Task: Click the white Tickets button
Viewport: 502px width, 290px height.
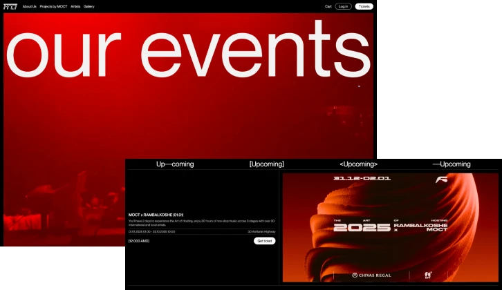Action: point(364,6)
